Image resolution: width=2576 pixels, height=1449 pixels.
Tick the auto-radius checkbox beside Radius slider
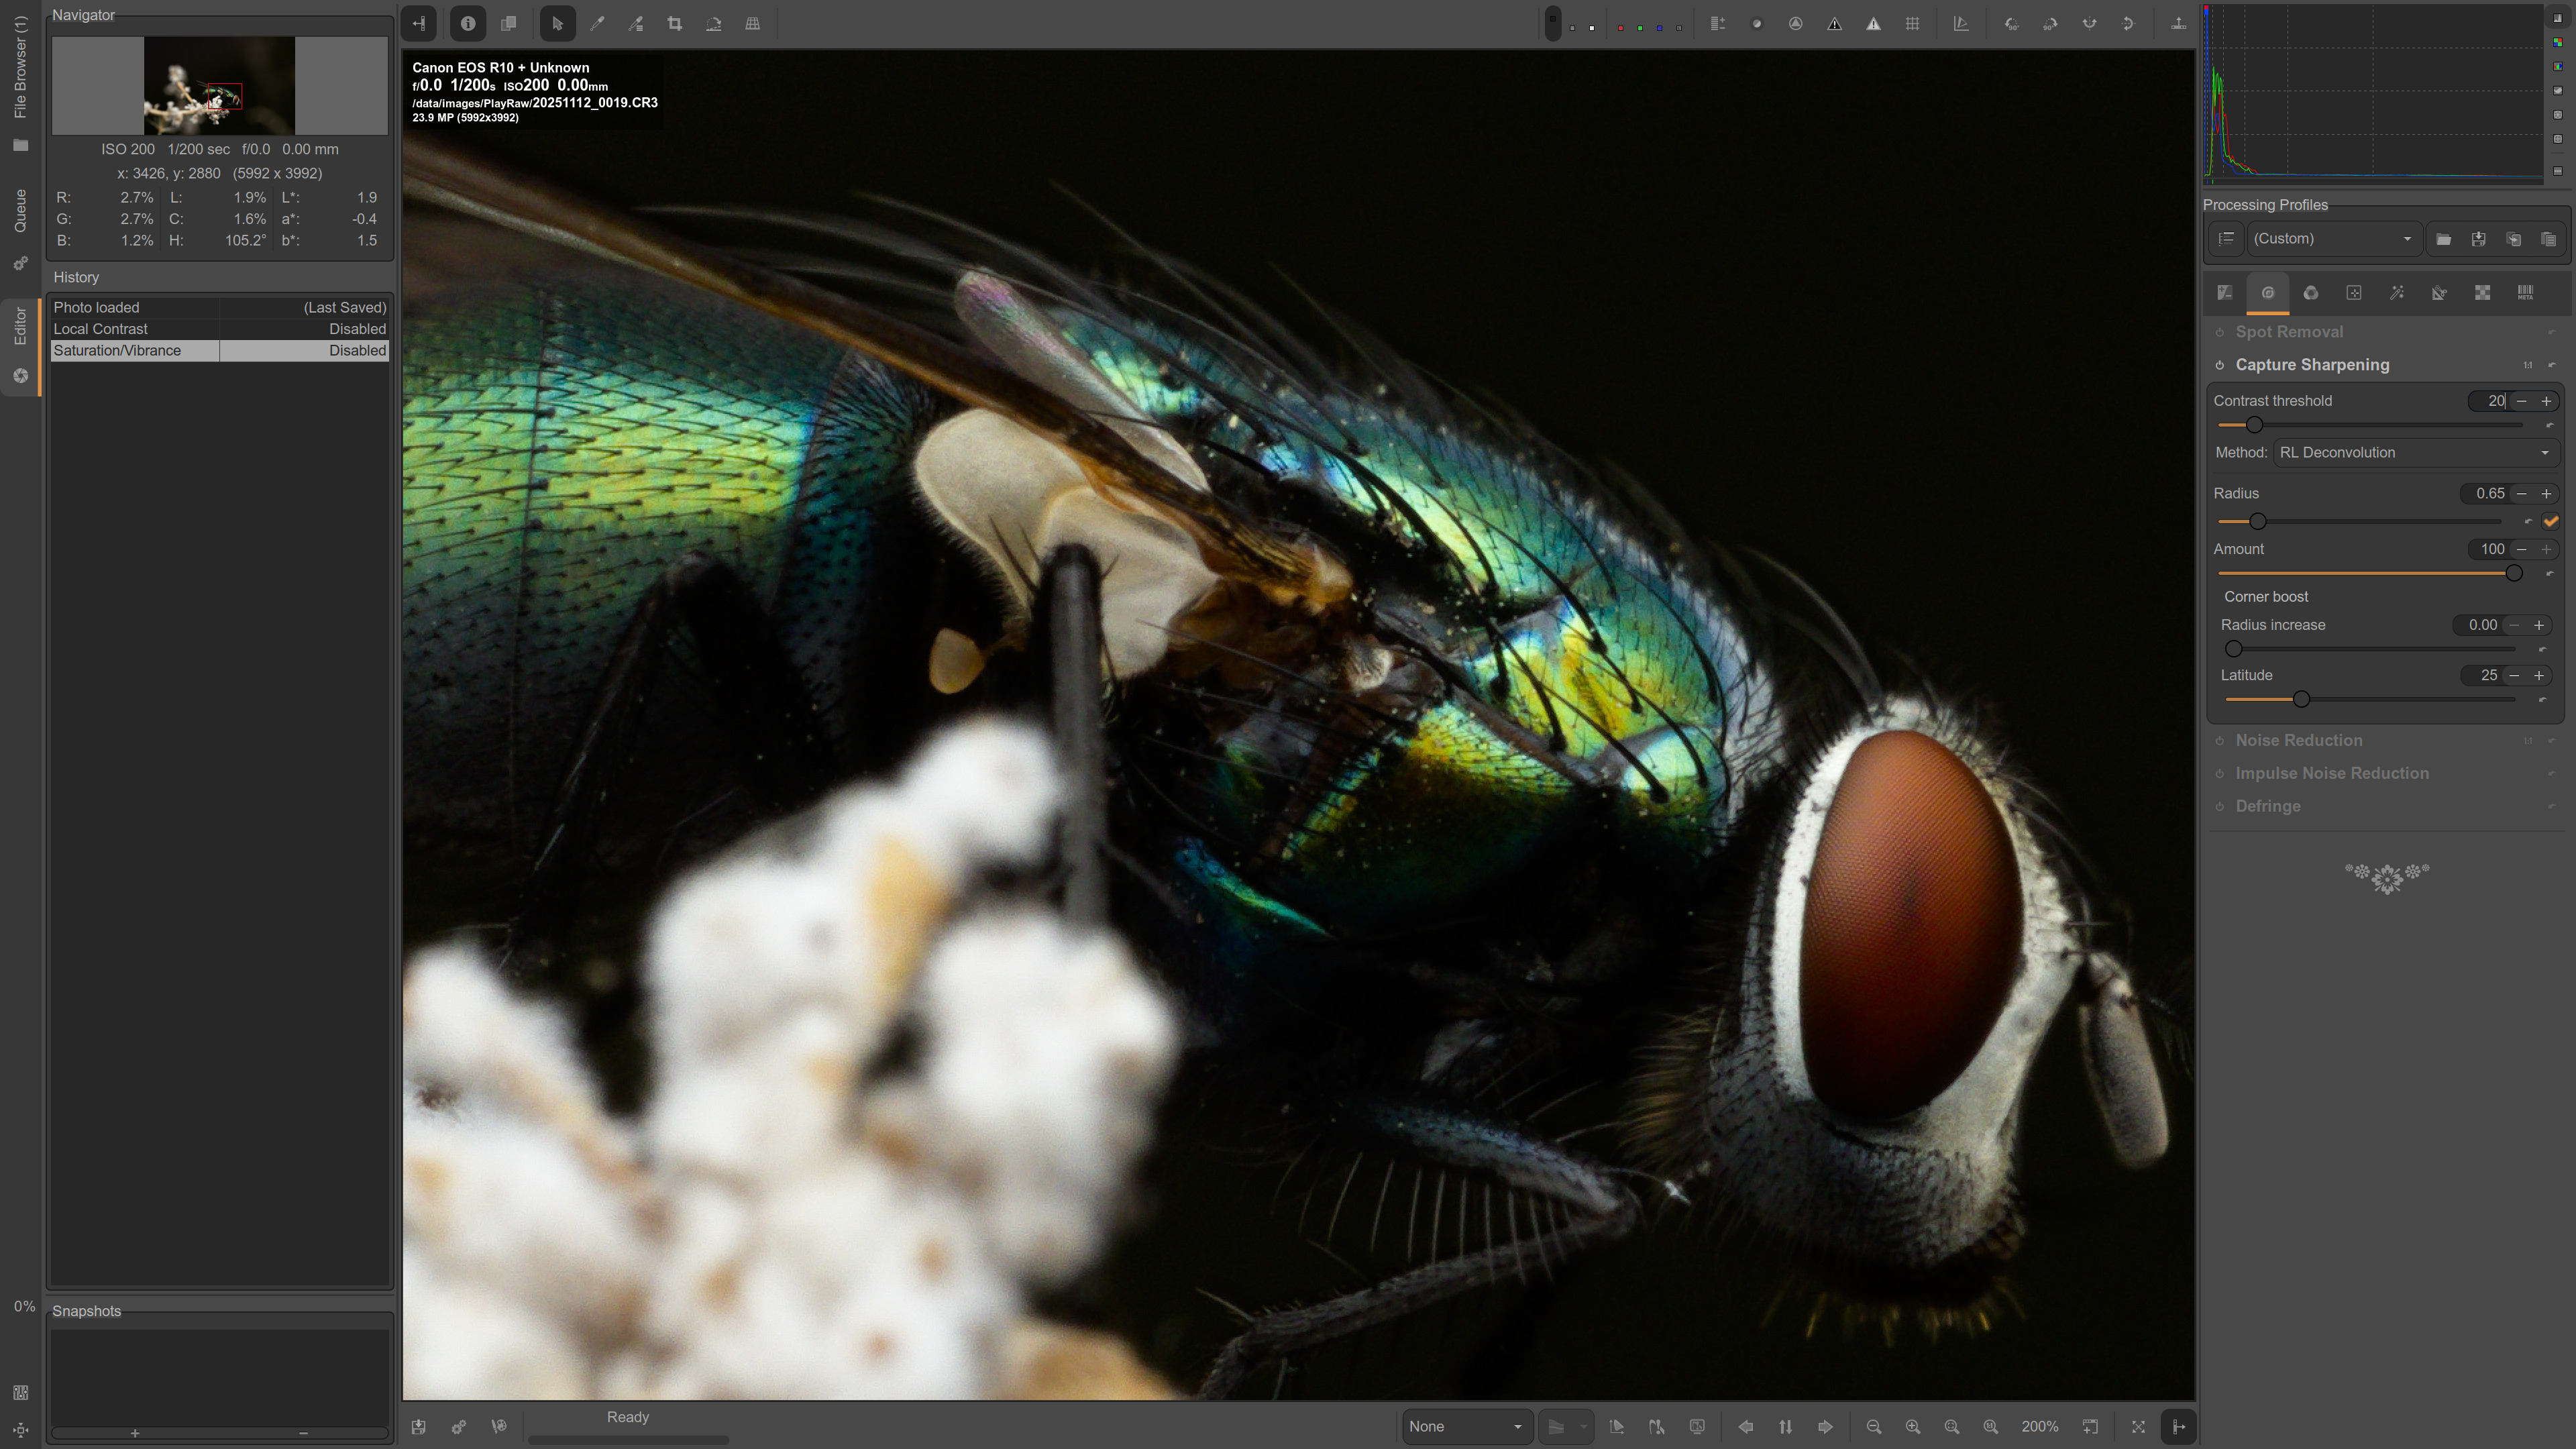(x=2551, y=521)
